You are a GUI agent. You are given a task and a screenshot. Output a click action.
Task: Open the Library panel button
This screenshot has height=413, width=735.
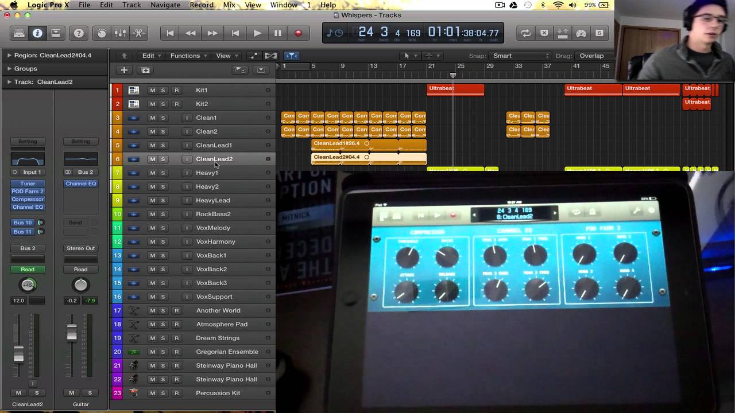[x=19, y=33]
